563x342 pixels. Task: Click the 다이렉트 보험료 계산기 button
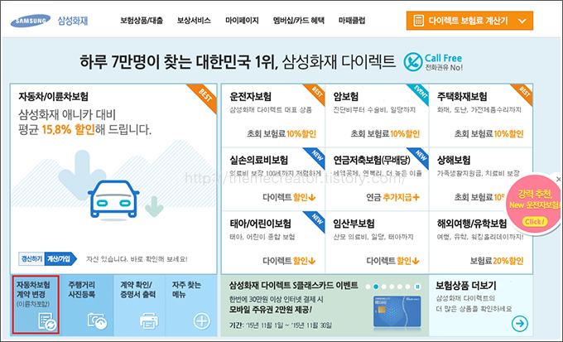(469, 21)
